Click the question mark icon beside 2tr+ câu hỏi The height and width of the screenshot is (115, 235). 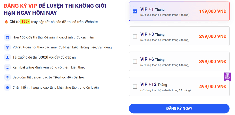coord(7,47)
